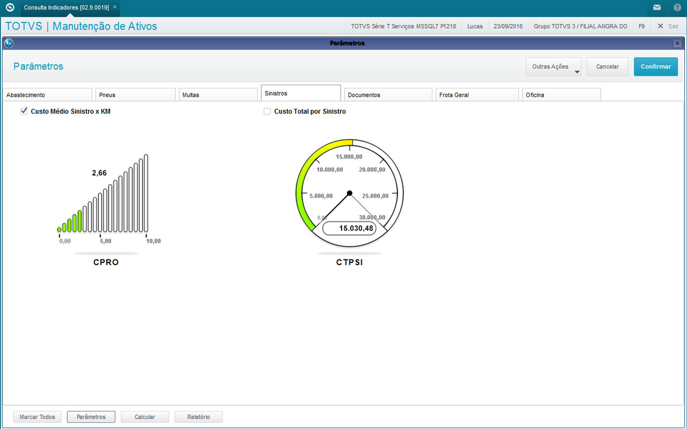Close the Parâmetros dialog window
Screen dimensions: 687x429
(x=677, y=44)
